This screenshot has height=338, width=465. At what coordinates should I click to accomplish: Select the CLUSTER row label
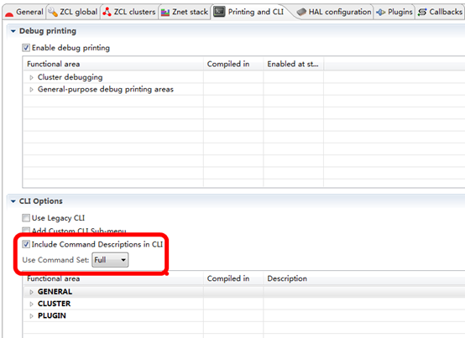pos(55,304)
